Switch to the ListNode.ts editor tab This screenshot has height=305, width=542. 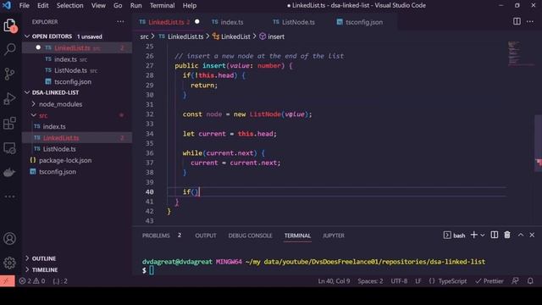tap(298, 22)
